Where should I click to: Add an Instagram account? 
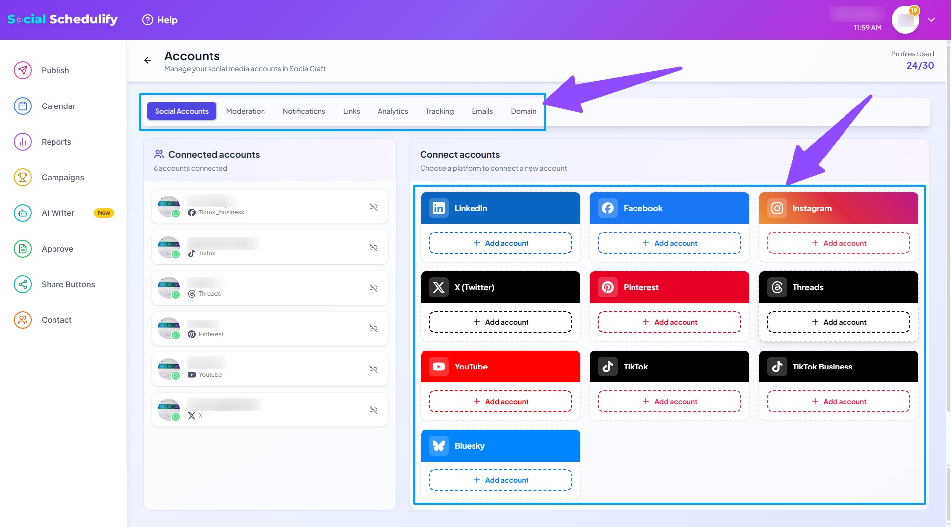tap(838, 243)
